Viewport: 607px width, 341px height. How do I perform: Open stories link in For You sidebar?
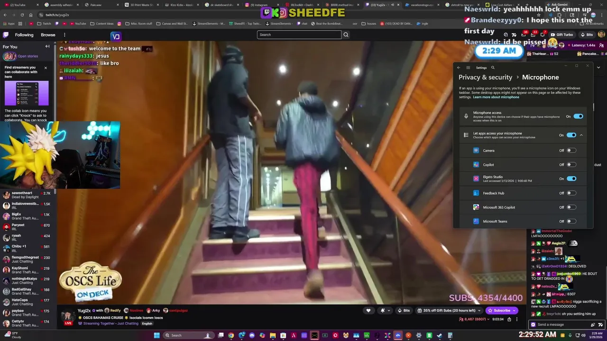click(28, 56)
